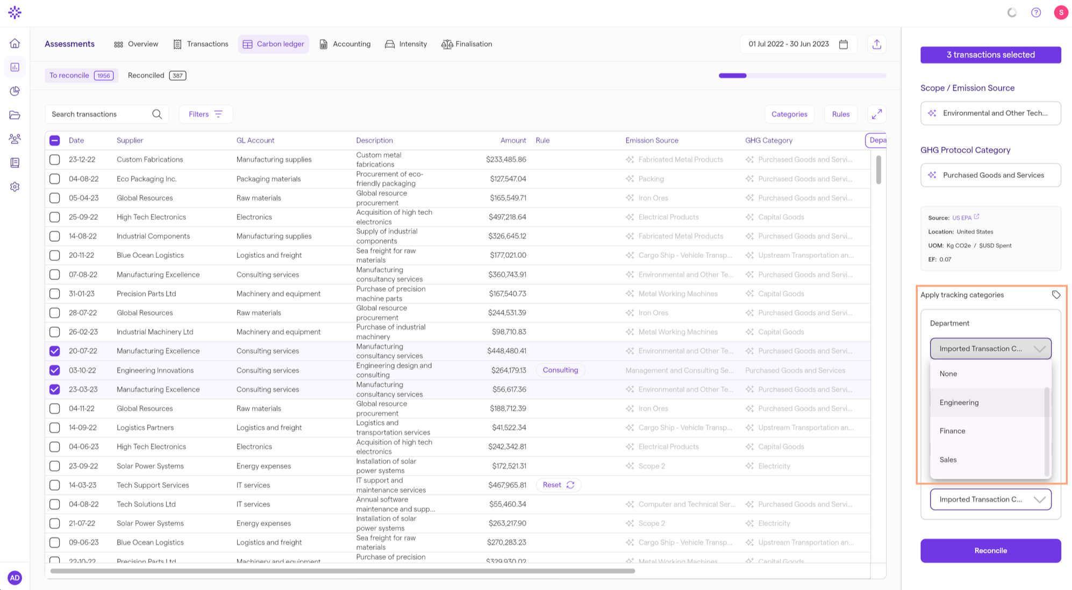Viewport: 1072px width, 590px height.
Task: Select the 25-09-22 High Tech Electronics row checkbox
Action: tap(55, 217)
